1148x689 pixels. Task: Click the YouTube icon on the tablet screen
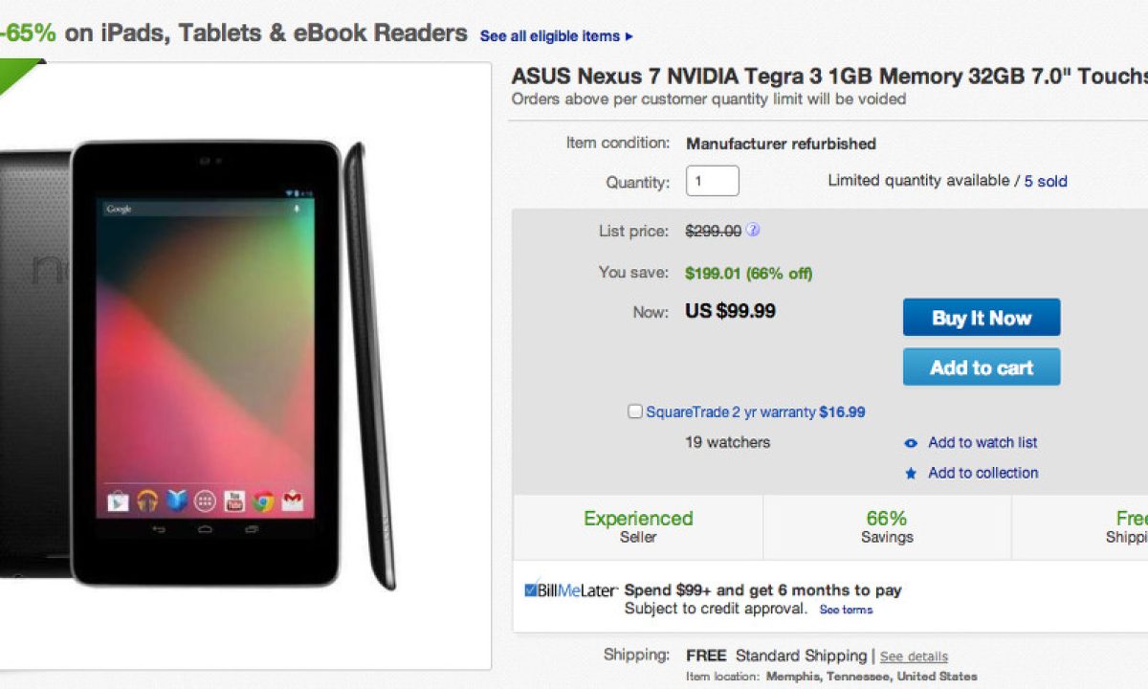(x=234, y=500)
